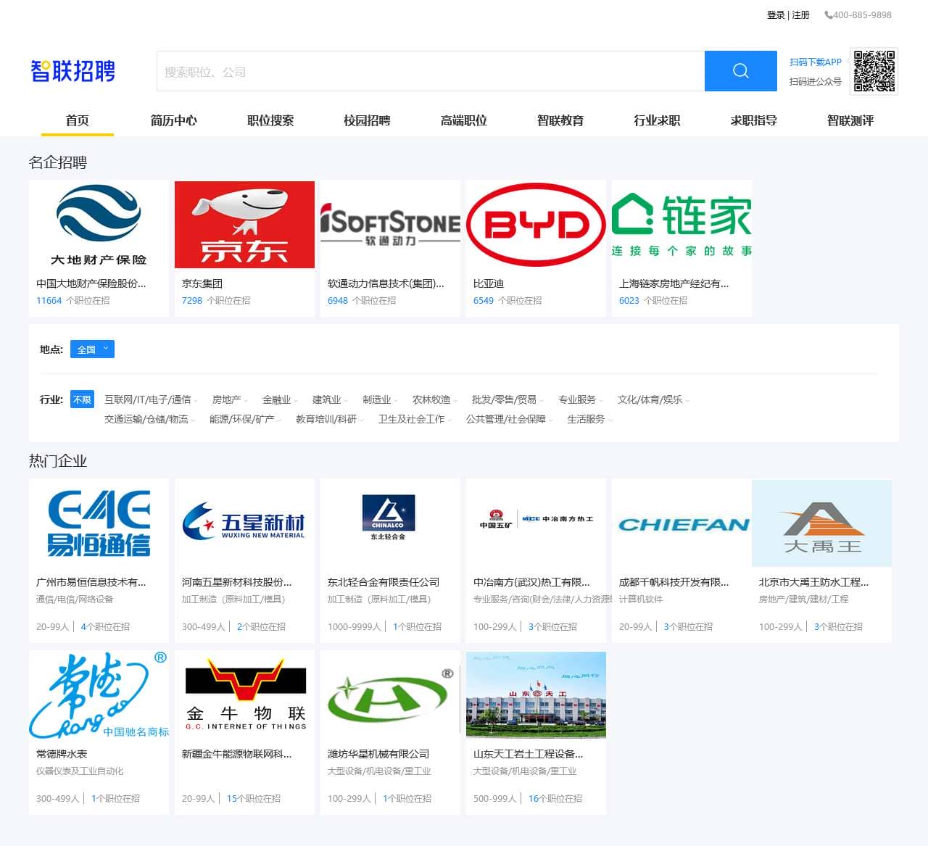The height and width of the screenshot is (846, 928).
Task: Expand 制造业 industry filter
Action: [379, 399]
